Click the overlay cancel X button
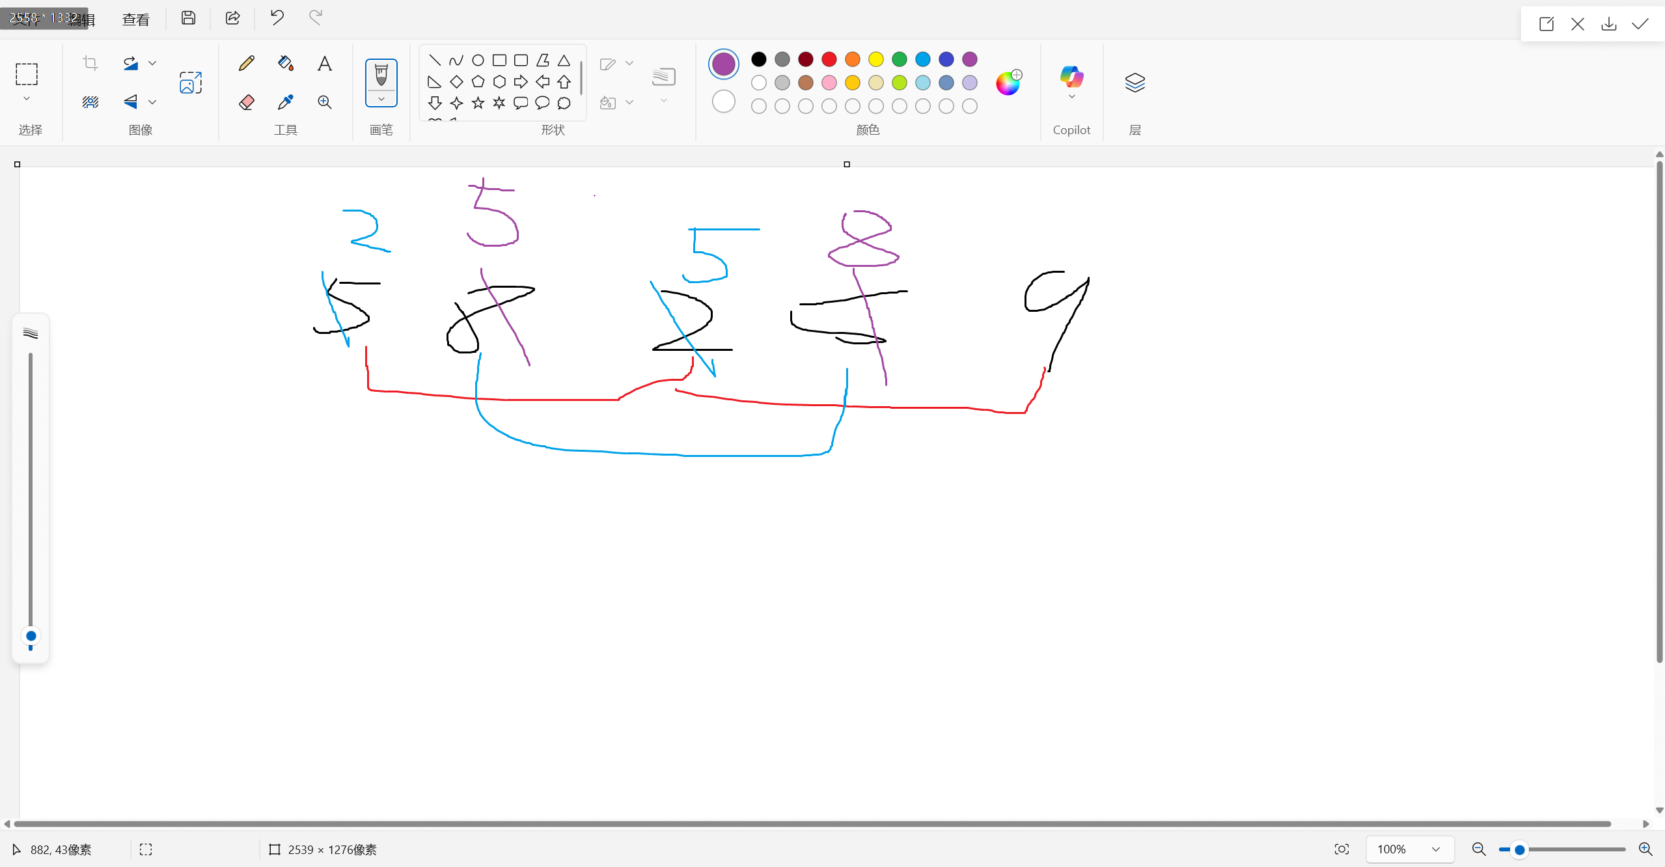This screenshot has height=867, width=1665. point(1577,24)
